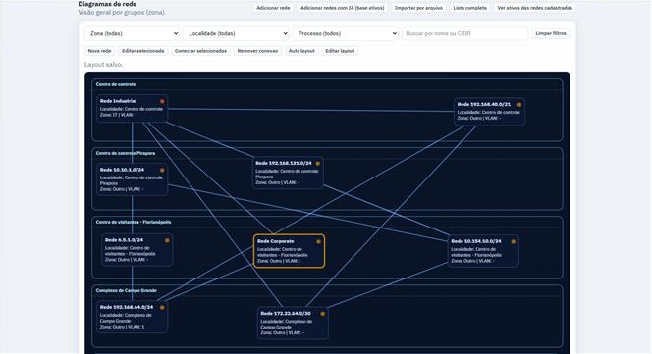The image size is (652, 354).
Task: Click the Layout salvo. status text
Action: (x=103, y=65)
